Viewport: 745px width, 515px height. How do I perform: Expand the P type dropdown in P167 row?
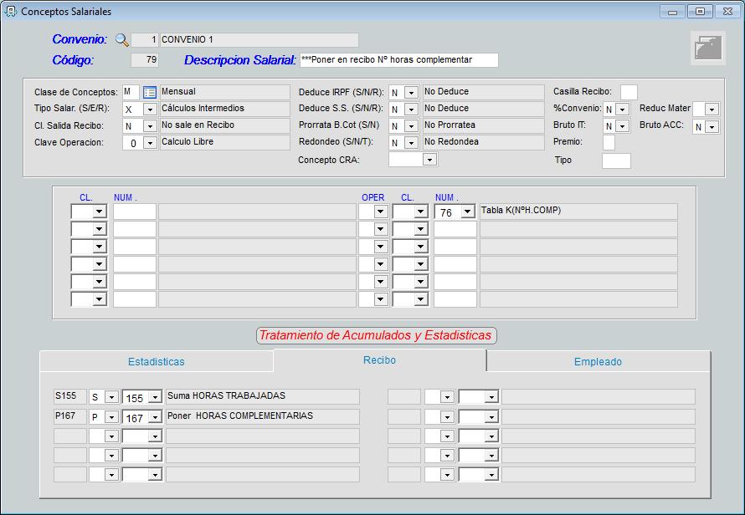click(x=111, y=416)
